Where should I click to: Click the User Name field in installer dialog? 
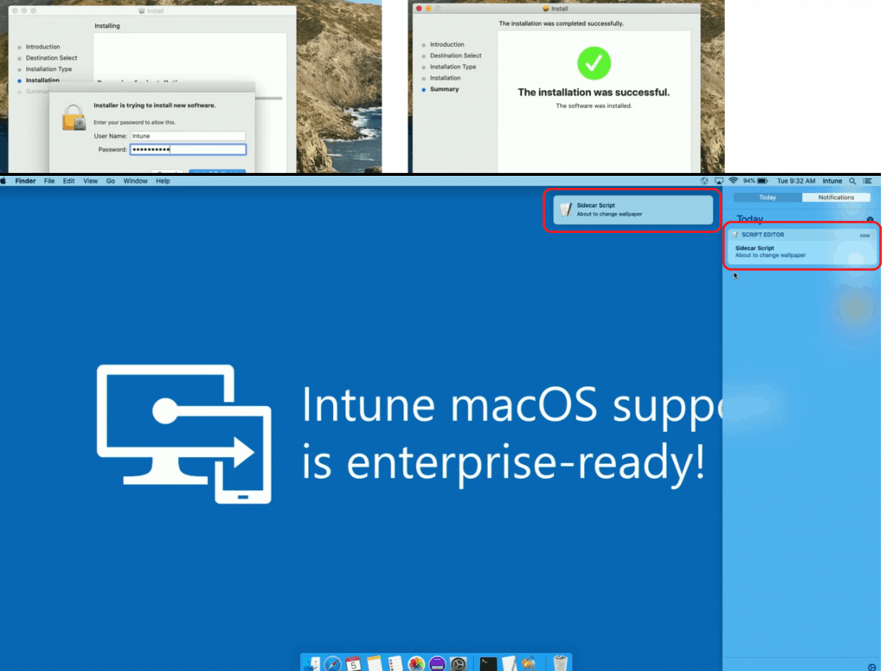pos(188,136)
